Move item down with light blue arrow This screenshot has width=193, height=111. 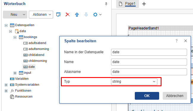86,15
